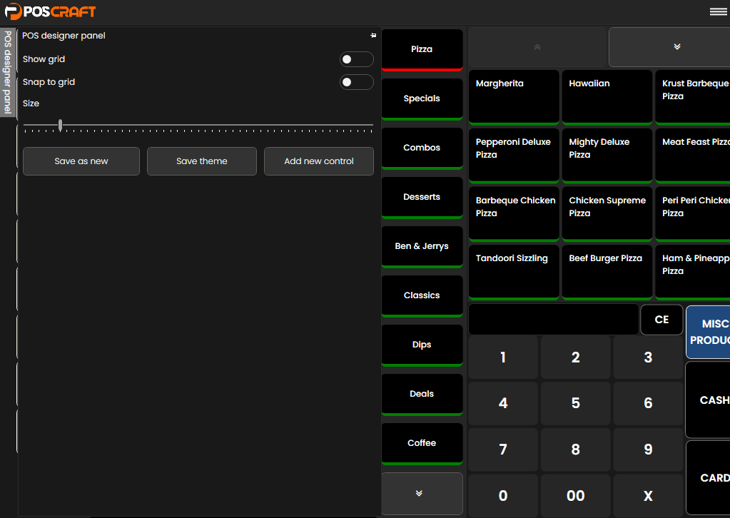Click the Size slider handle
Image resolution: width=730 pixels, height=518 pixels.
pos(60,126)
